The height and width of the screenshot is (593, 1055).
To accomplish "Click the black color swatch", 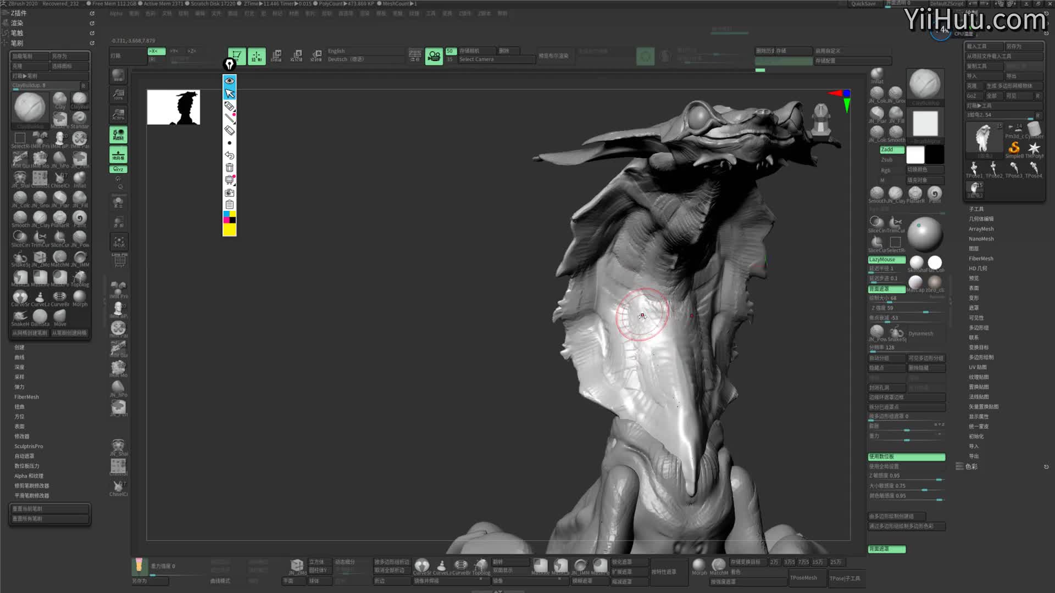I will (934, 155).
